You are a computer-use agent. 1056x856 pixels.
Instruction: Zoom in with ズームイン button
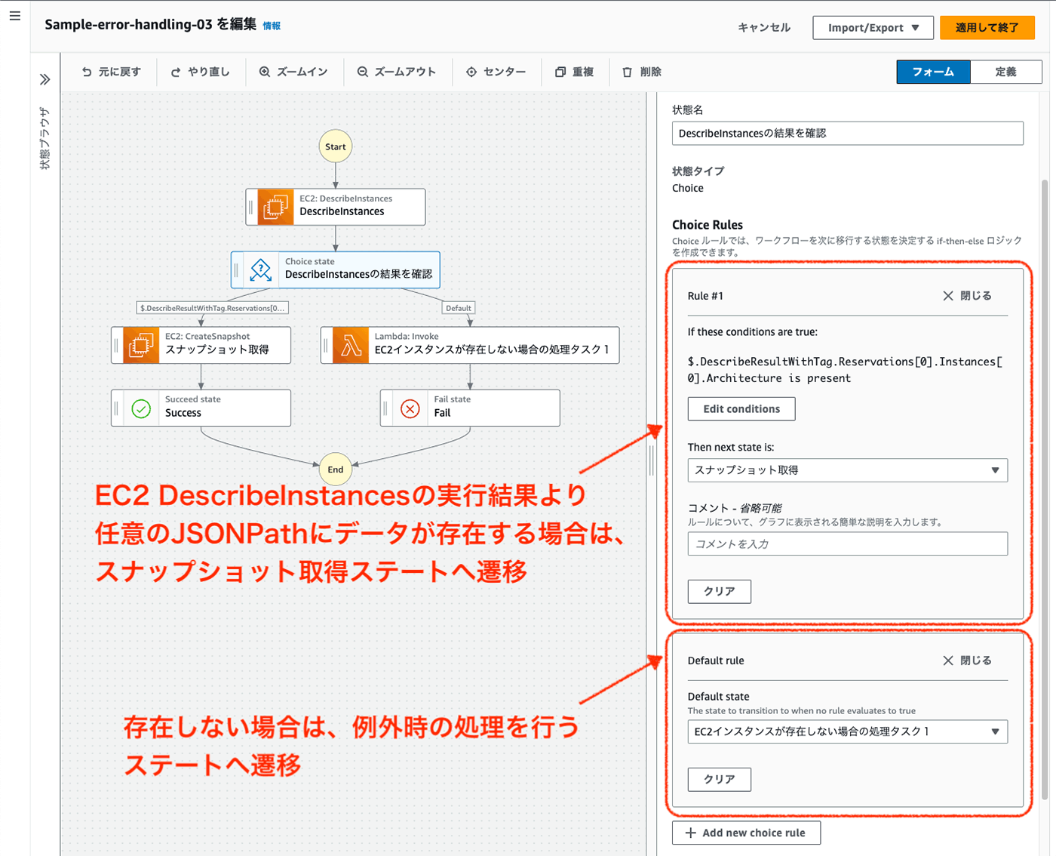[x=293, y=72]
